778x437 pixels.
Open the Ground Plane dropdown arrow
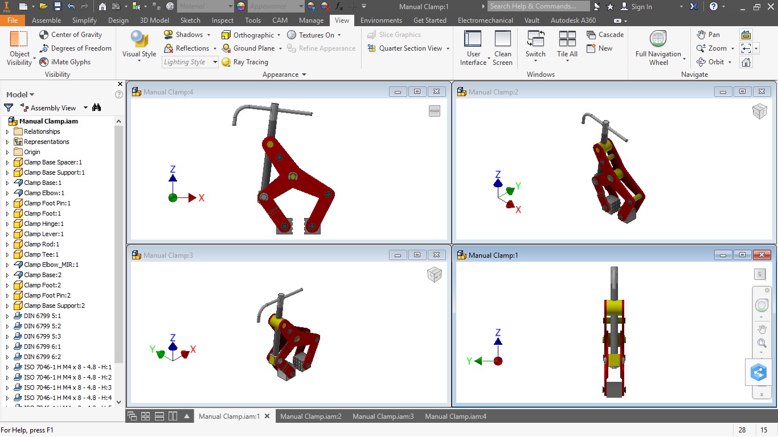tap(280, 48)
